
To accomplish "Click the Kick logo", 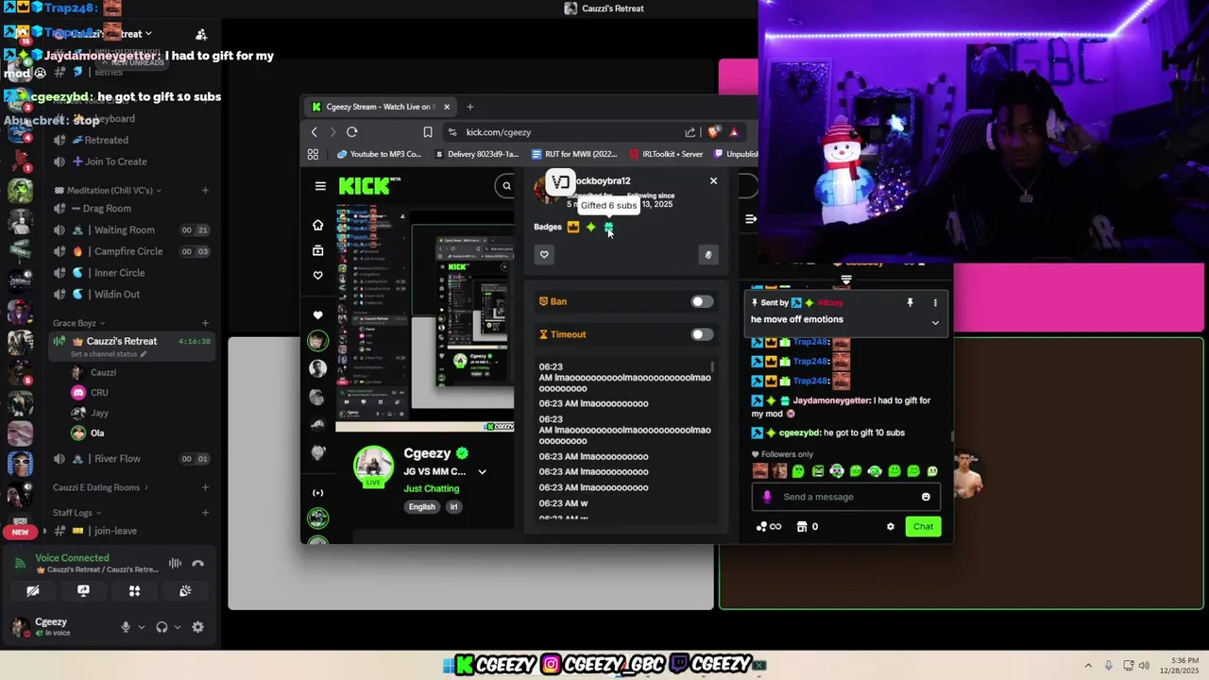I will (364, 186).
